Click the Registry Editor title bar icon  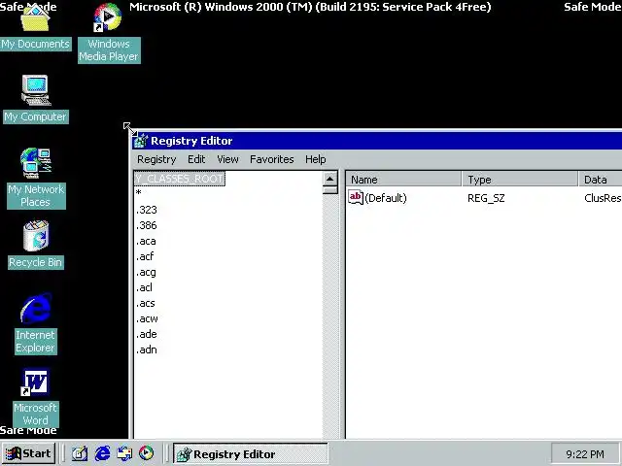click(x=140, y=141)
